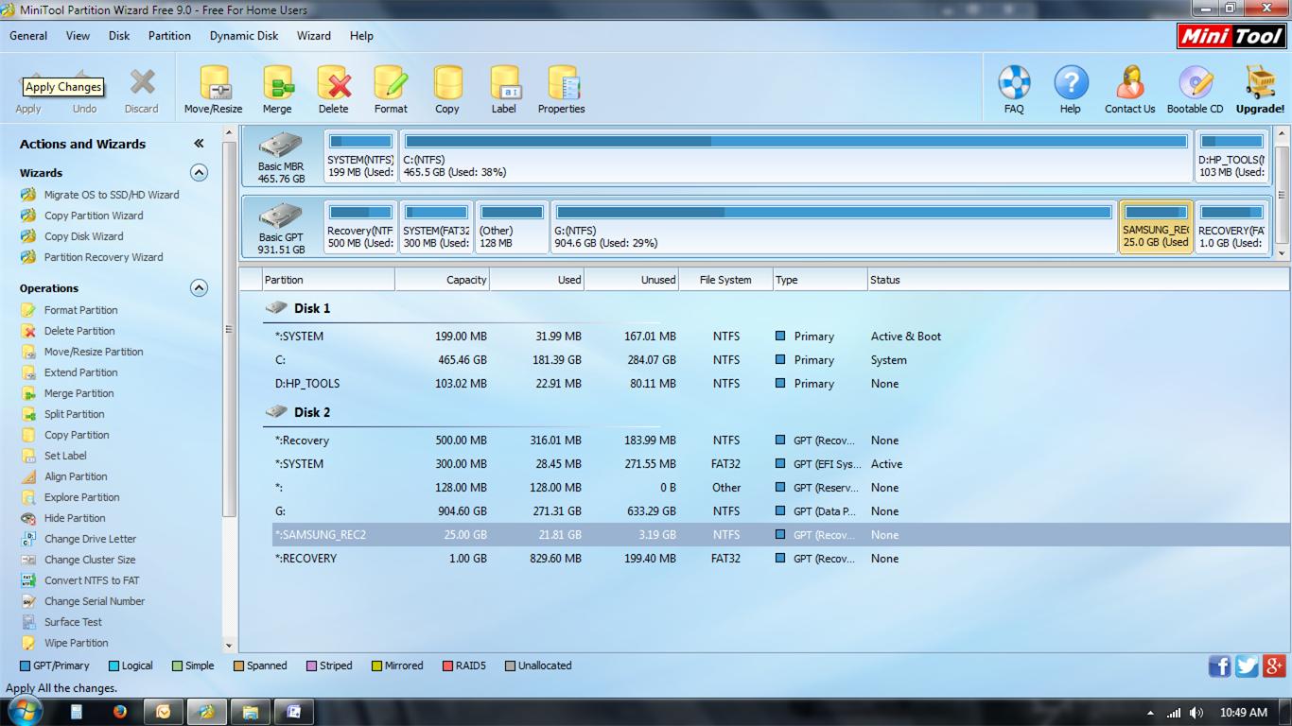Sort by the Capacity column header
Image resolution: width=1292 pixels, height=726 pixels.
pyautogui.click(x=442, y=280)
